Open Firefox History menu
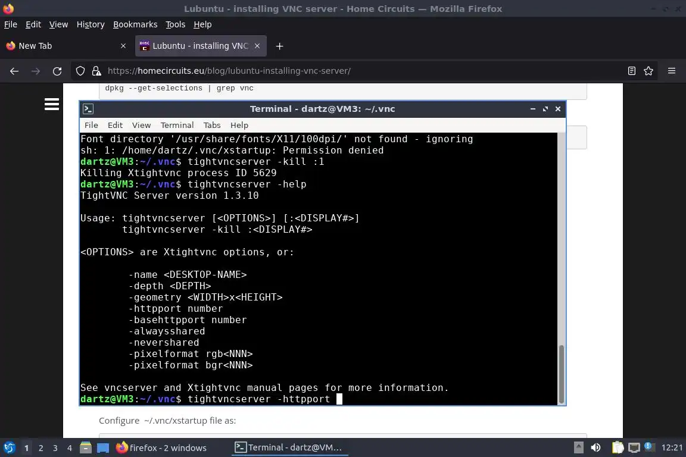 tap(91, 24)
